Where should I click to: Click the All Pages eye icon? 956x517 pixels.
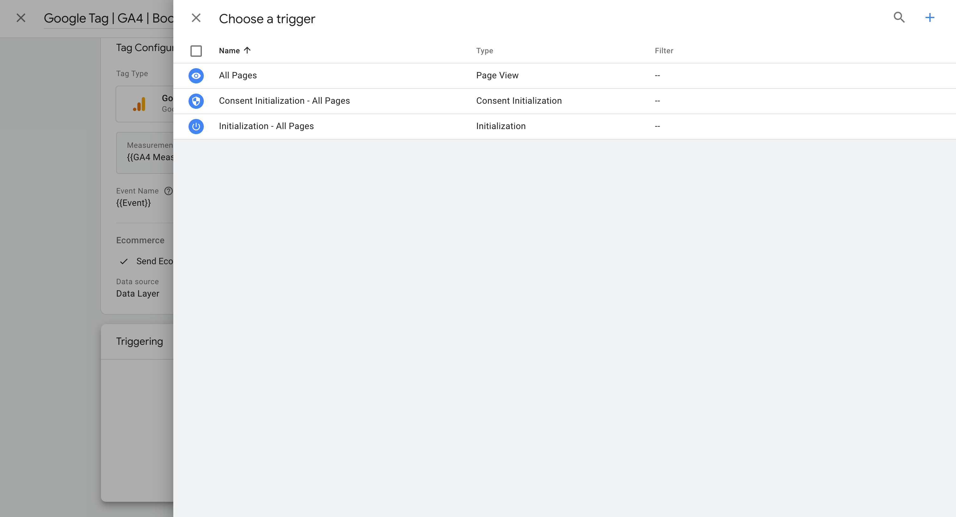pyautogui.click(x=196, y=76)
